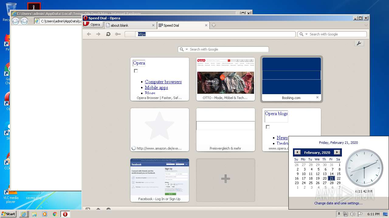Switch to the about:blank tab
Viewport: 389px width, 218px height.
(x=131, y=25)
